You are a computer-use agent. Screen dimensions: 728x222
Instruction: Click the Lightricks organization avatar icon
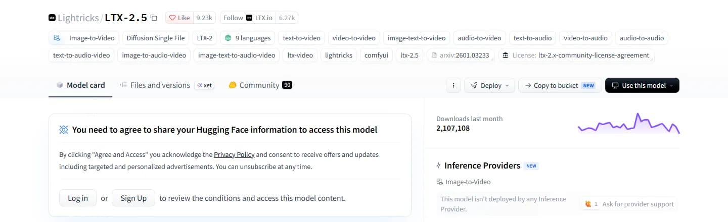pyautogui.click(x=52, y=18)
